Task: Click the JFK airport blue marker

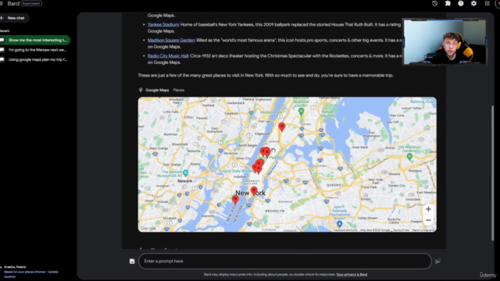Action: pos(340,224)
